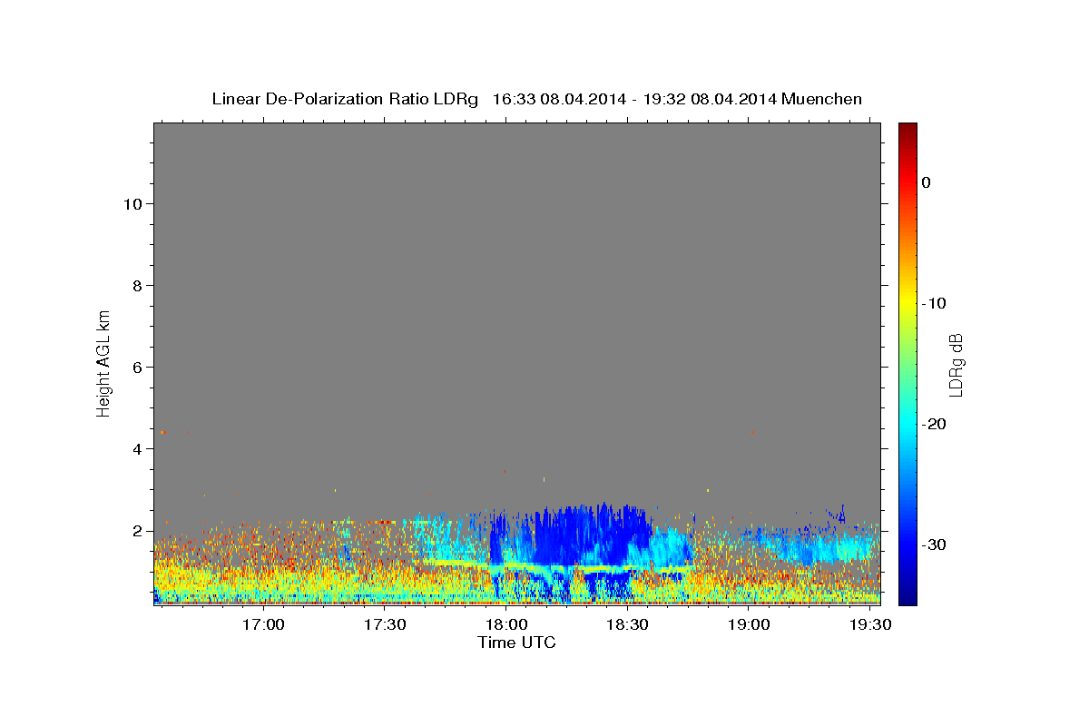Click the height tick label 4
The image size is (1089, 726).
(137, 448)
